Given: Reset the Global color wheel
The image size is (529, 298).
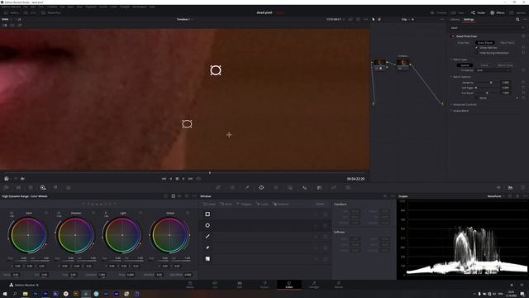Looking at the screenshot, I should 188,213.
